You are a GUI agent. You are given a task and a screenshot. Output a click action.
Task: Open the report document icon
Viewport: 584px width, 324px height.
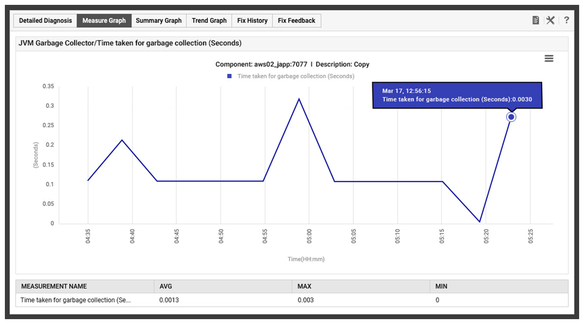(x=535, y=20)
